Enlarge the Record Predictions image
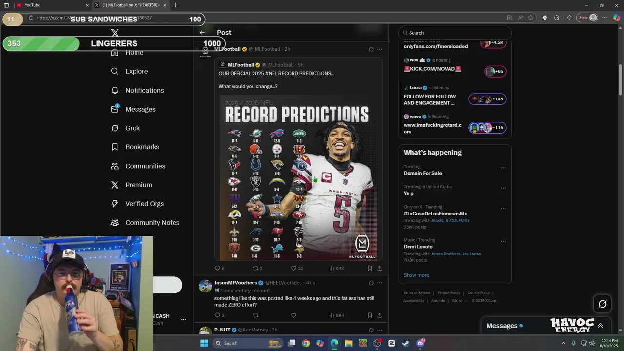 click(x=299, y=178)
